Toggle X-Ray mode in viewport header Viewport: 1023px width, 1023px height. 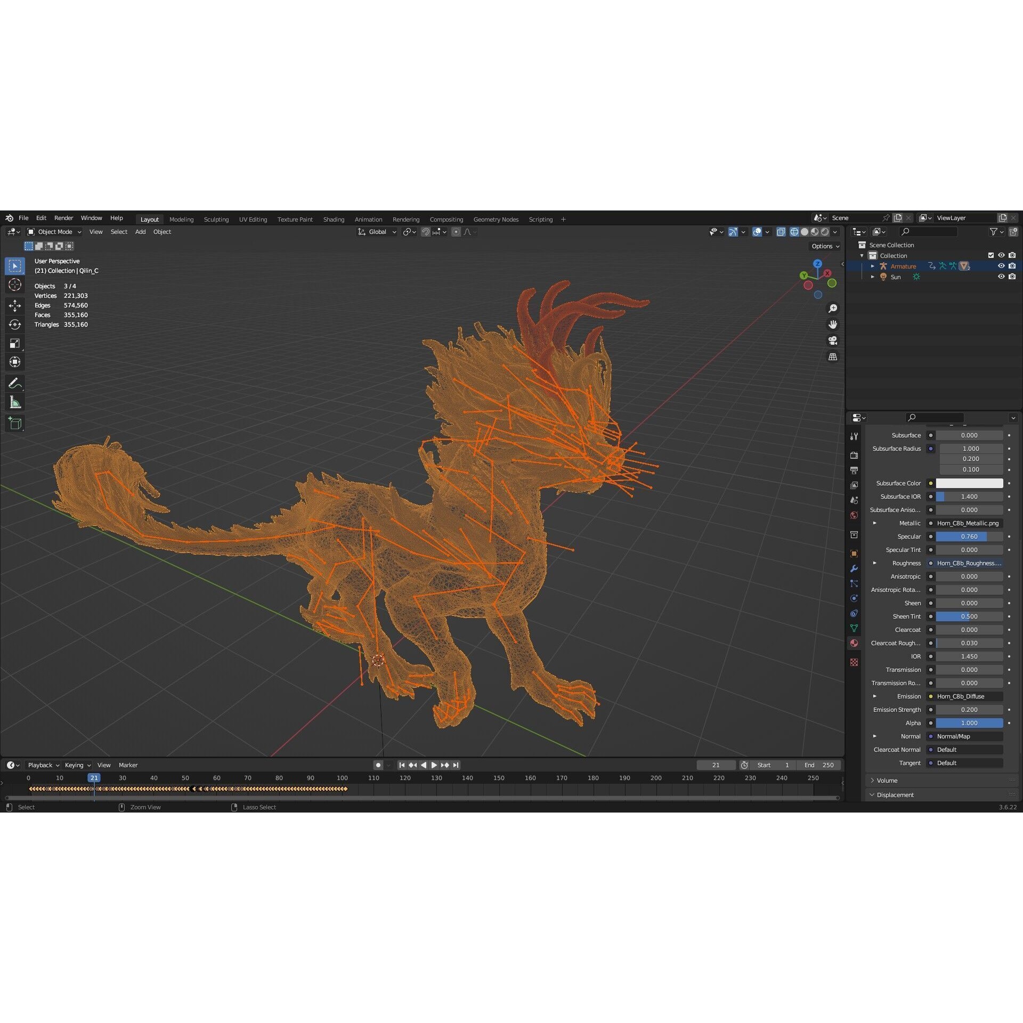781,232
